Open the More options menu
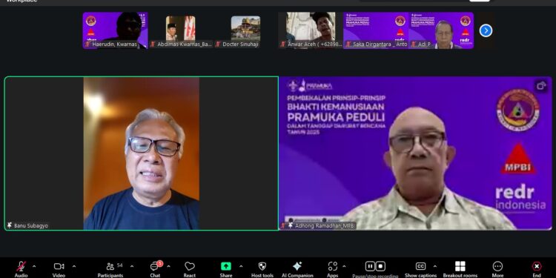 497,269
